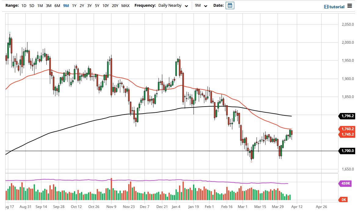Click the Apr 12 date axis label
This screenshot has width=361, height=215.
[297, 207]
